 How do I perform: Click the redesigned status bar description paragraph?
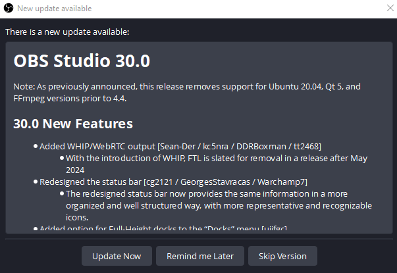[x=219, y=205]
